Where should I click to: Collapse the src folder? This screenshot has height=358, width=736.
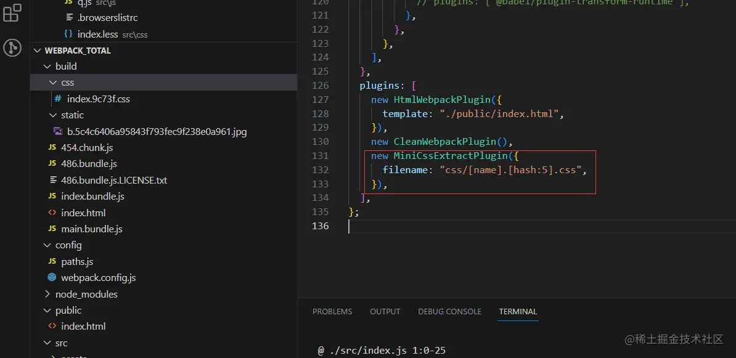pyautogui.click(x=47, y=343)
